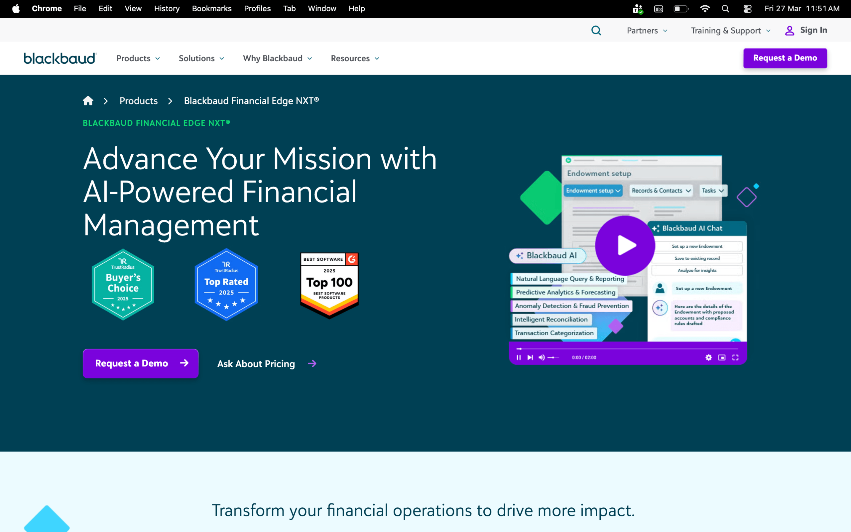Viewport: 851px width, 532px height.
Task: Click the arrow beside Ask About Pricing
Action: point(312,363)
